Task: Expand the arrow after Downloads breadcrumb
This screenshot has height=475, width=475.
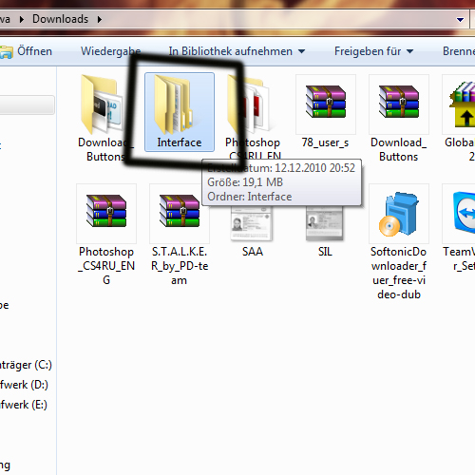Action: pyautogui.click(x=100, y=20)
